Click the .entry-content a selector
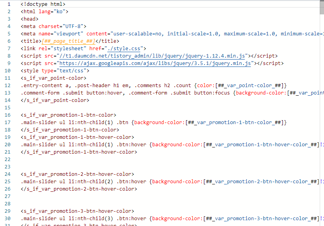 tap(44, 86)
